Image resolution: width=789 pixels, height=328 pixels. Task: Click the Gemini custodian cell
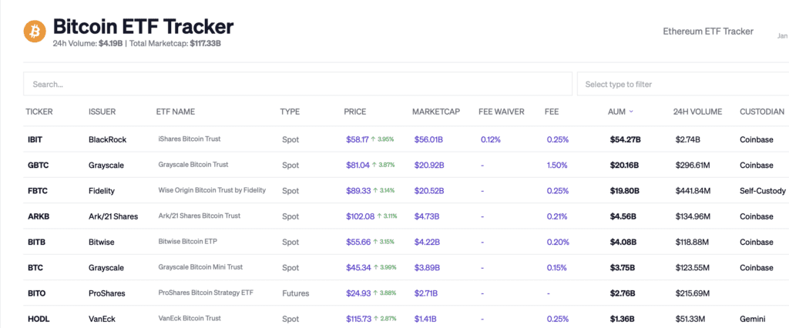(x=752, y=319)
